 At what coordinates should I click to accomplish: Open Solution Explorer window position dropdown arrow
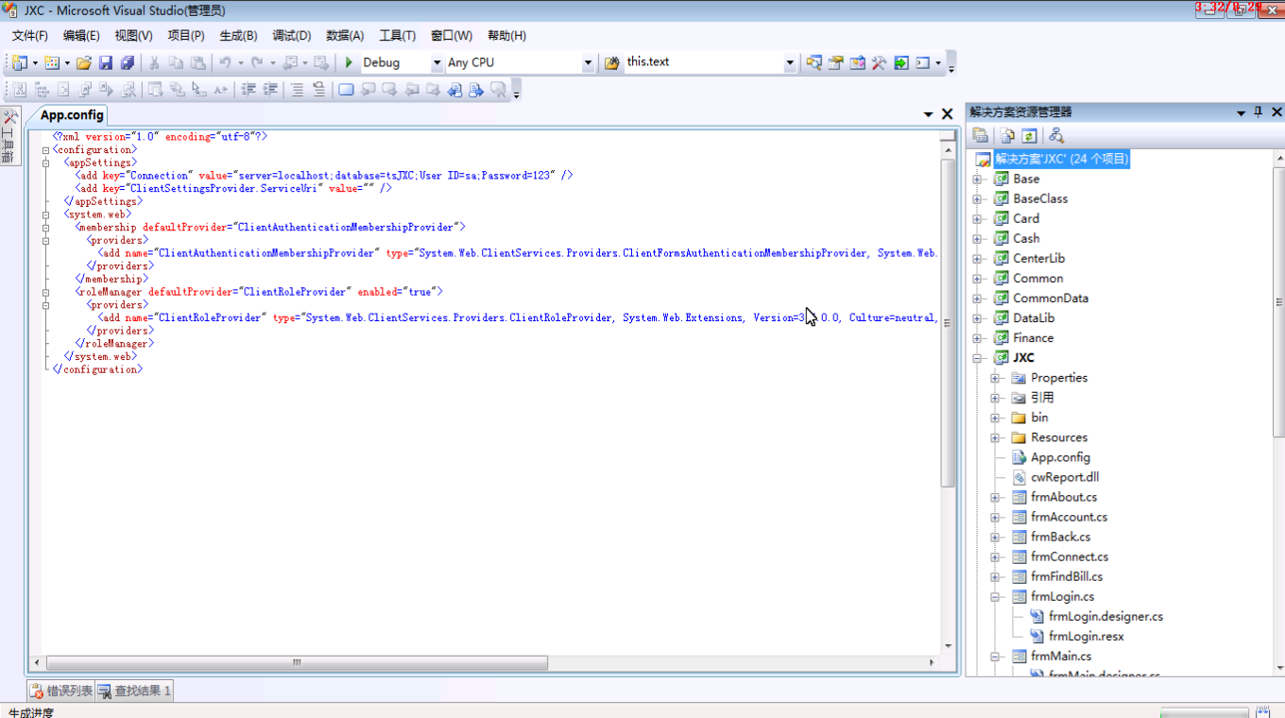pos(1241,112)
